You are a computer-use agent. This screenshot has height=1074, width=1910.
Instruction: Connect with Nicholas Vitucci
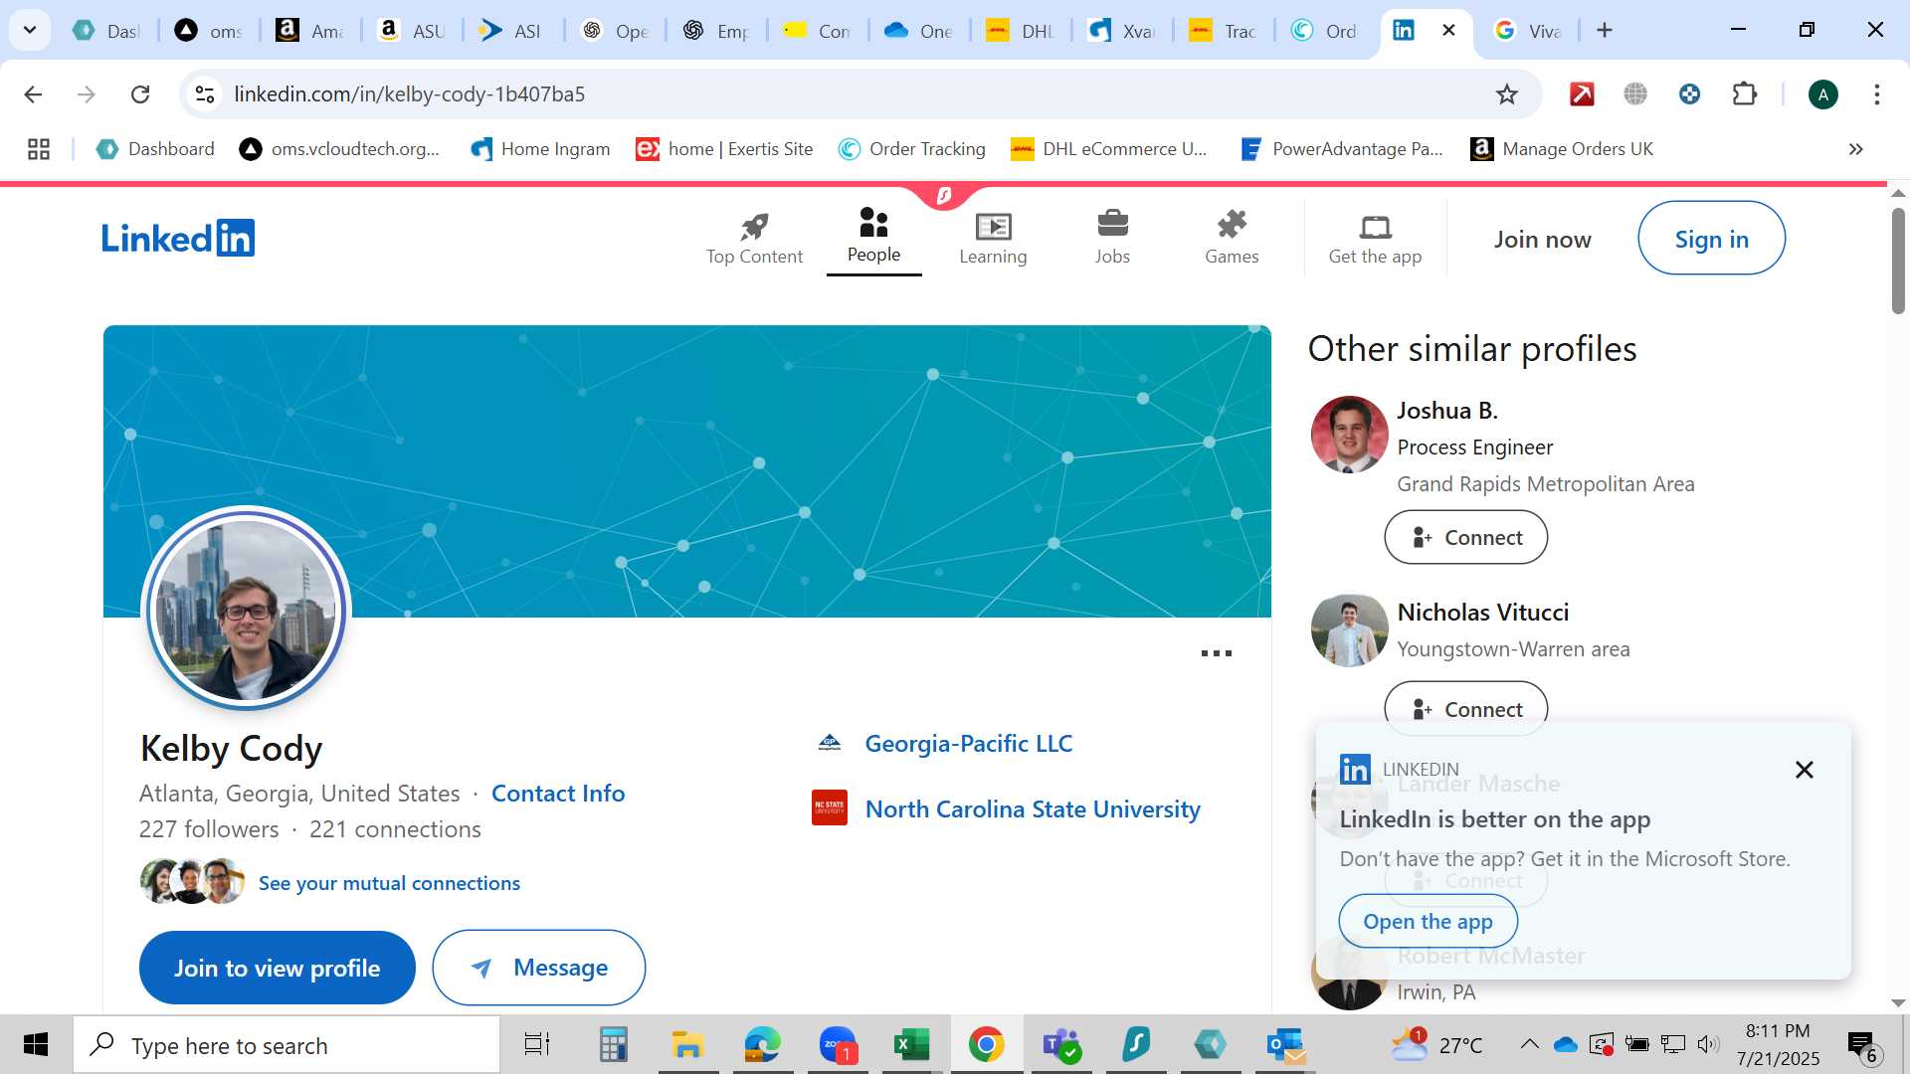[1465, 708]
